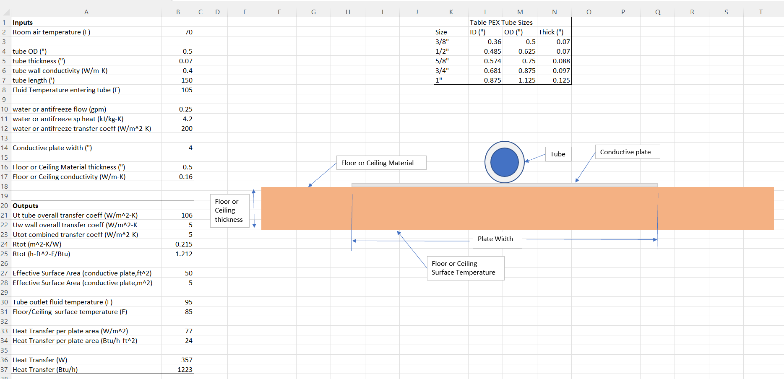
Task: Select the antifreeze flow value 0.25
Action: point(178,109)
